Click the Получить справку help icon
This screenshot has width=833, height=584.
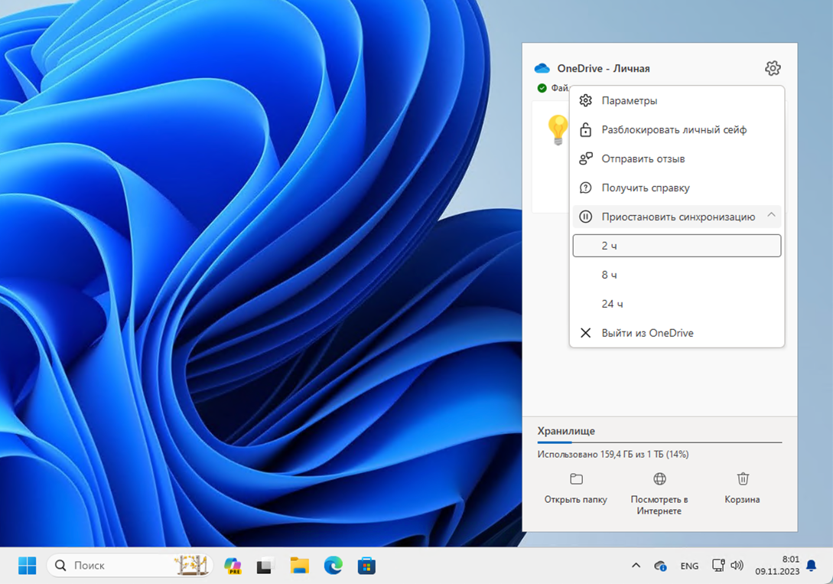click(586, 188)
